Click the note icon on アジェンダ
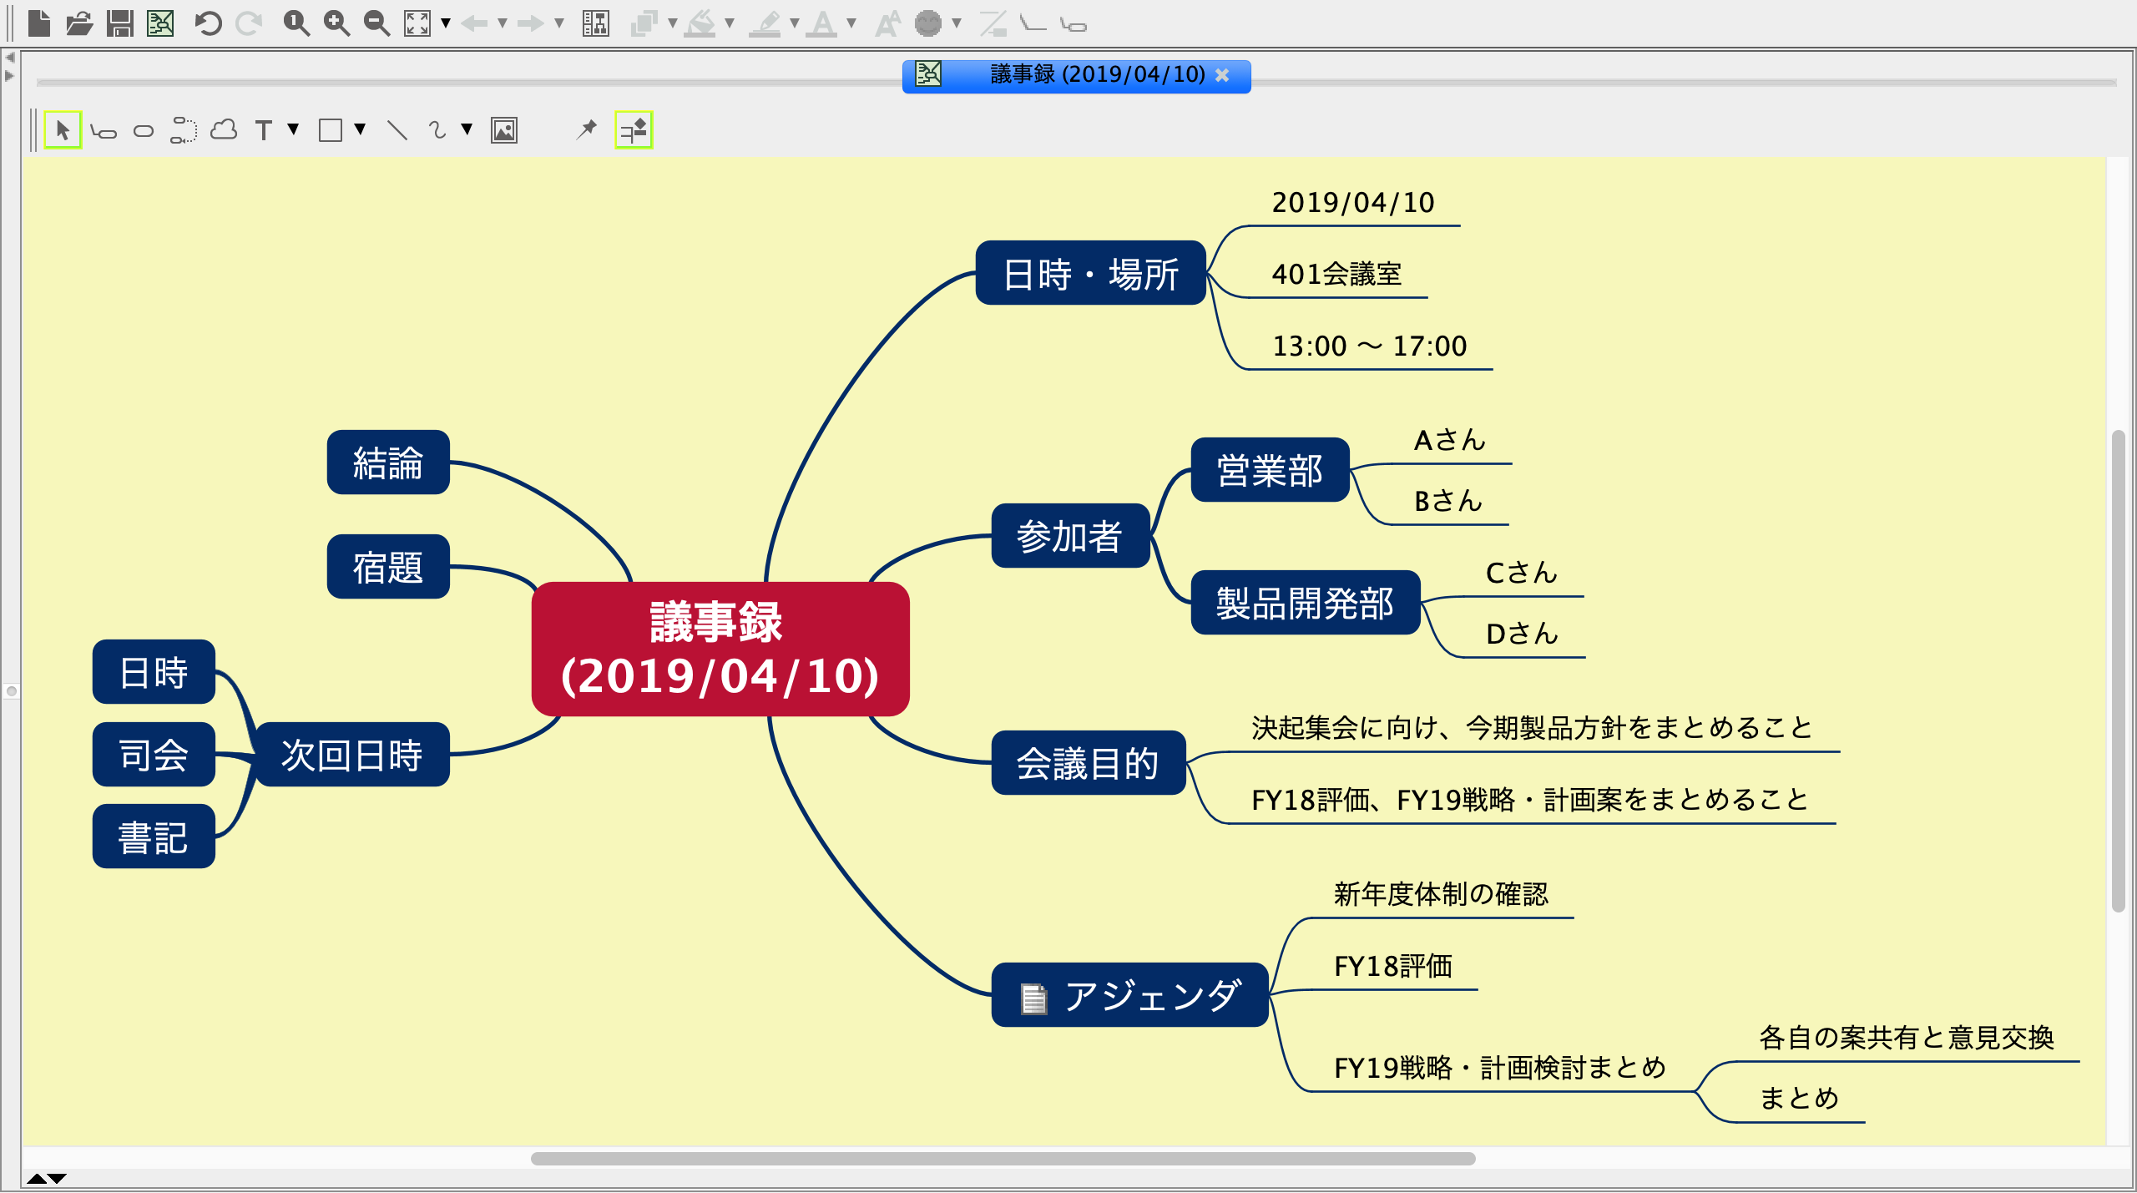Viewport: 2137px width, 1193px height. [1033, 998]
